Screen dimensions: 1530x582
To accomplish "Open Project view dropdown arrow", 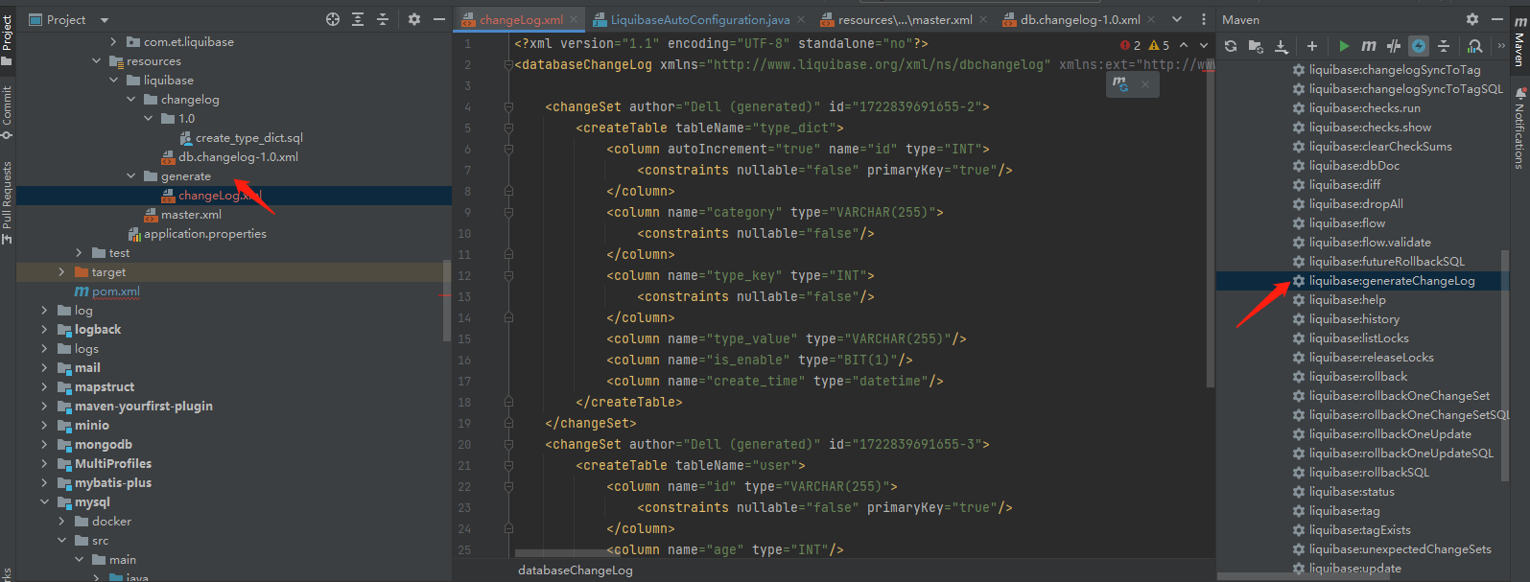I will click(x=105, y=19).
